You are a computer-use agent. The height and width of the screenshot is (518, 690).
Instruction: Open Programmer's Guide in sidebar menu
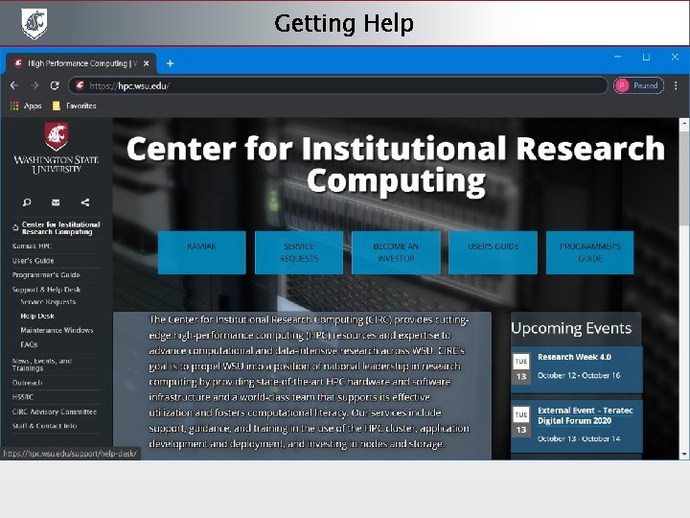pyautogui.click(x=46, y=275)
